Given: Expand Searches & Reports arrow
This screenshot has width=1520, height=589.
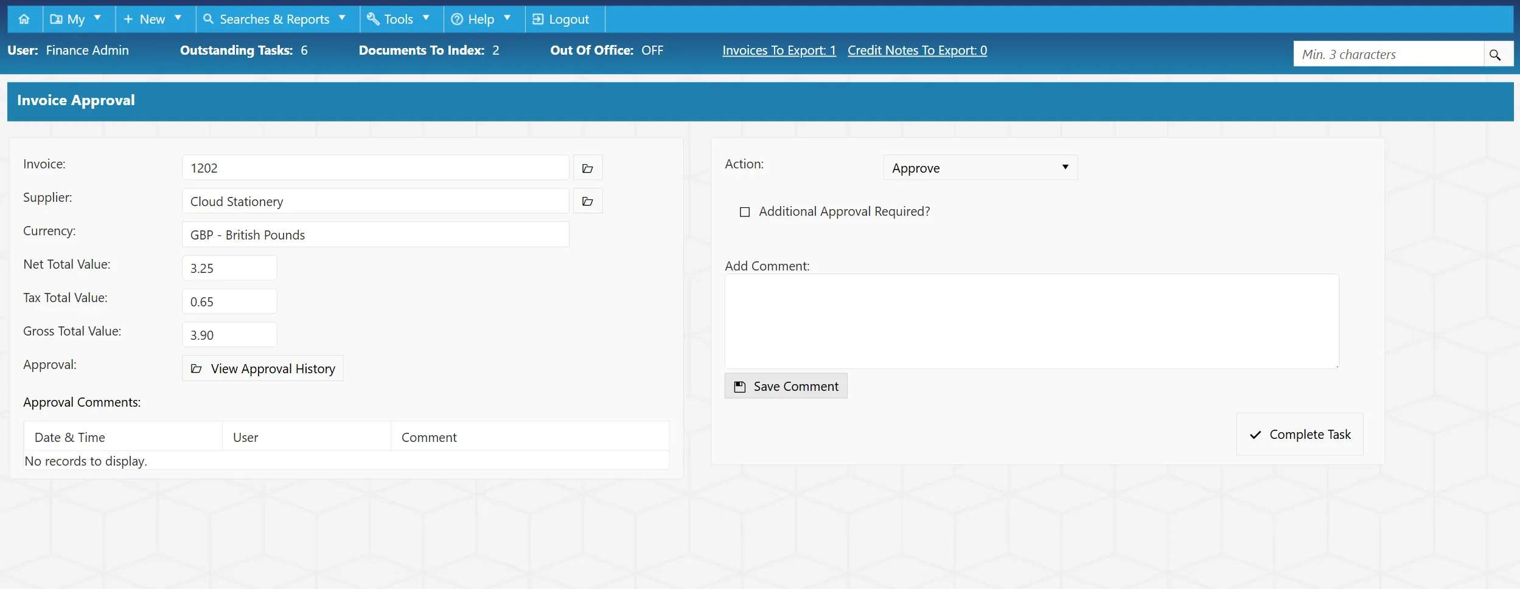Looking at the screenshot, I should coord(342,18).
